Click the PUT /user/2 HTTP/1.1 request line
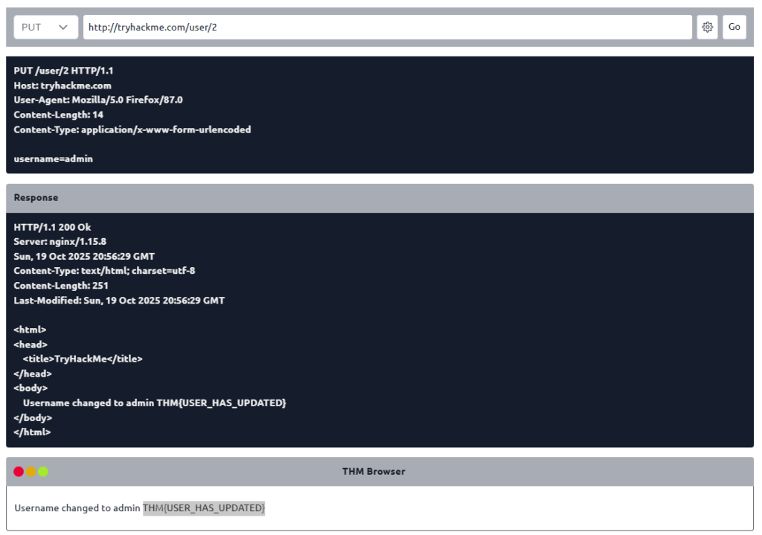This screenshot has height=535, width=762. coord(63,71)
